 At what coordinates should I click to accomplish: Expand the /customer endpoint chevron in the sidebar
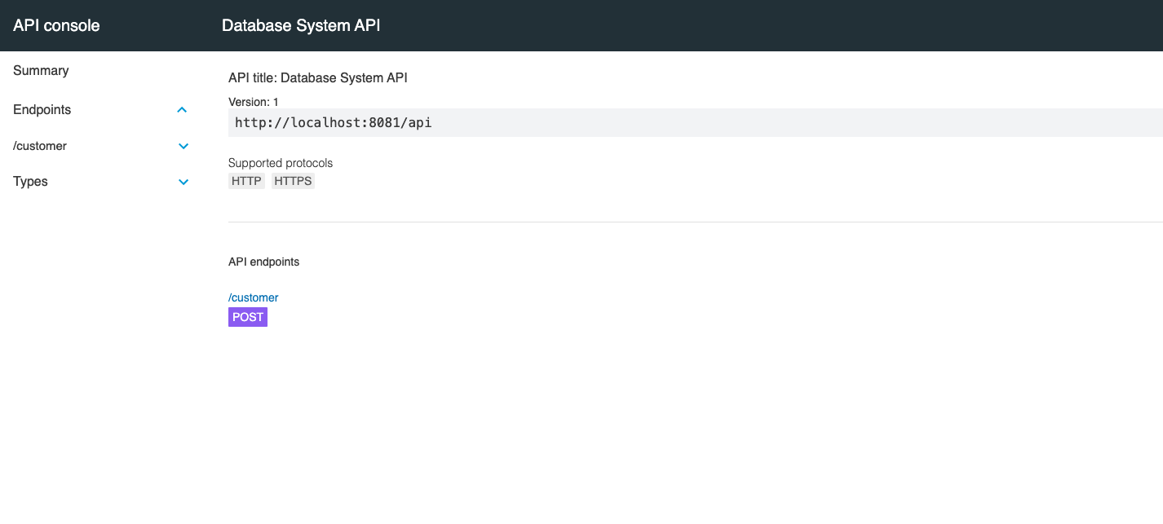coord(184,147)
